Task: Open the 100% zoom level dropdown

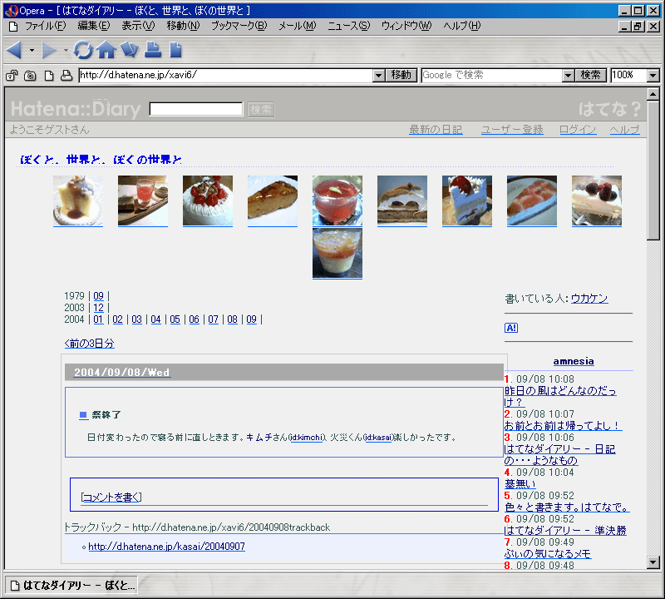Action: point(653,76)
